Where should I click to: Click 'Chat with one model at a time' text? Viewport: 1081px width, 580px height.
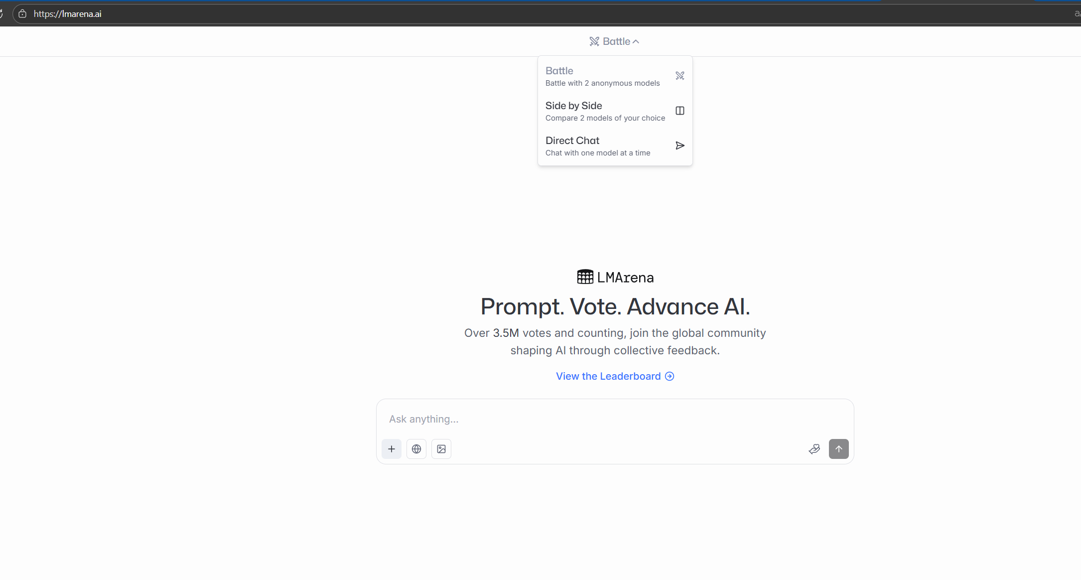(598, 153)
